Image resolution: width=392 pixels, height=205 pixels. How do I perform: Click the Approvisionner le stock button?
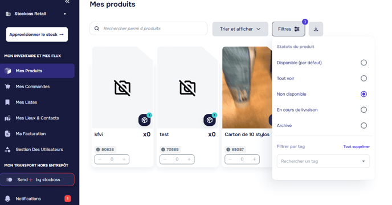pos(36,35)
